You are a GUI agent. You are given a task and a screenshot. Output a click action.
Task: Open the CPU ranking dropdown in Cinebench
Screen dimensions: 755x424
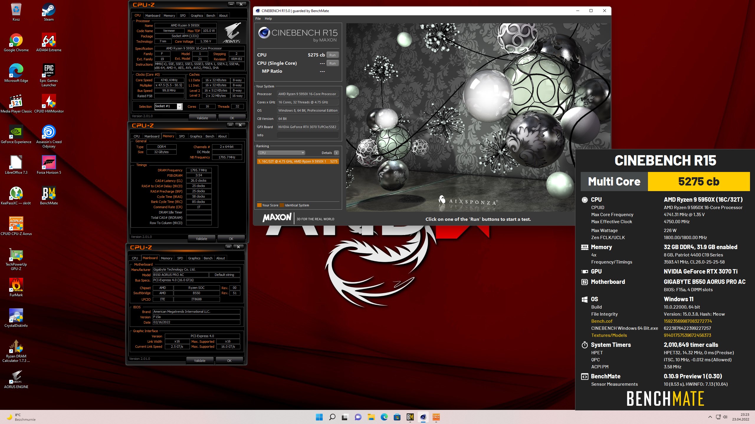(x=281, y=153)
